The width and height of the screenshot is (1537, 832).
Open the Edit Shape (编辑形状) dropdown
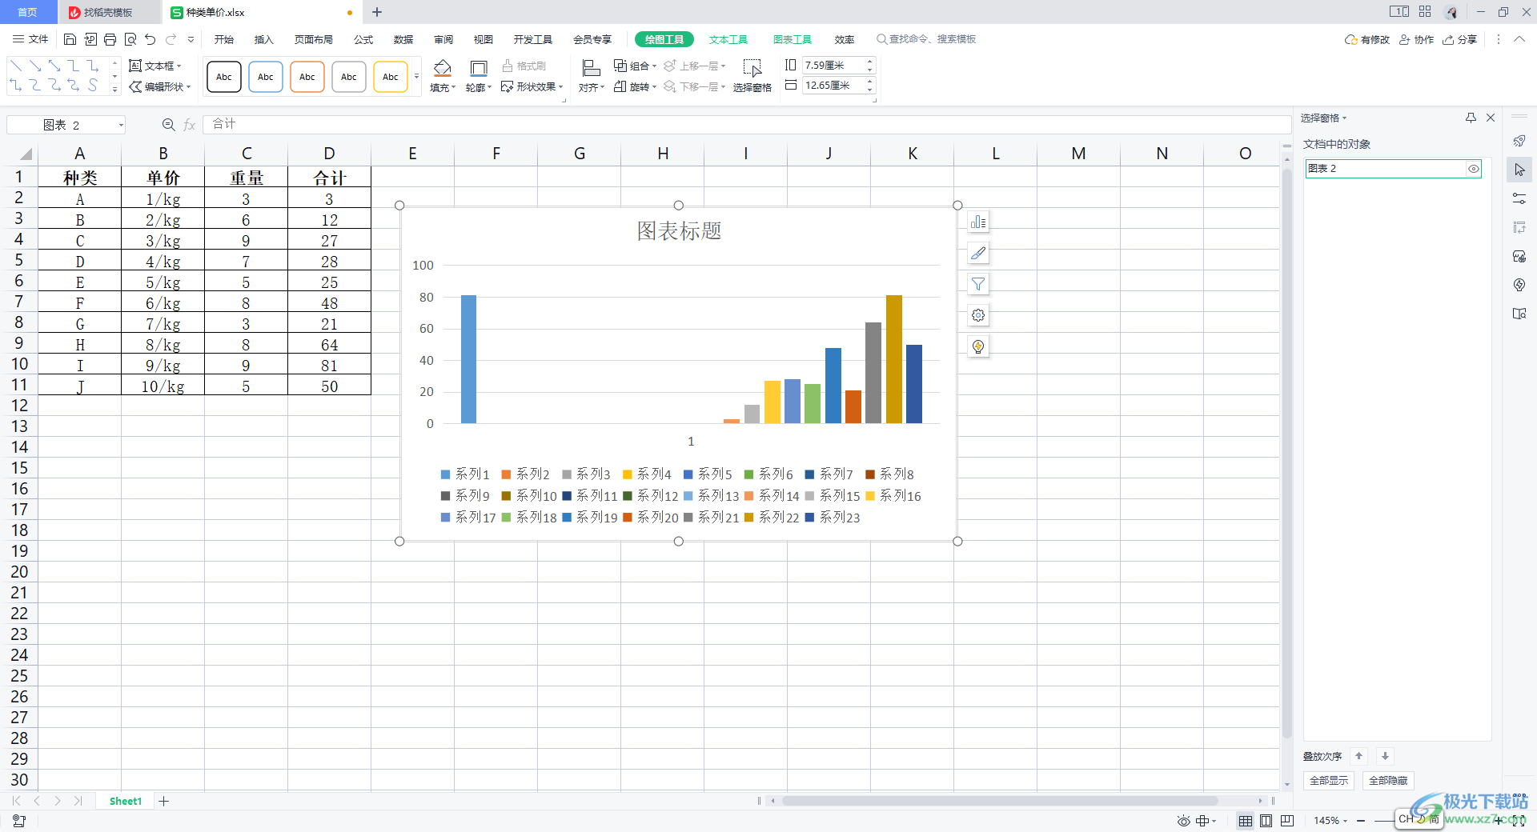160,86
